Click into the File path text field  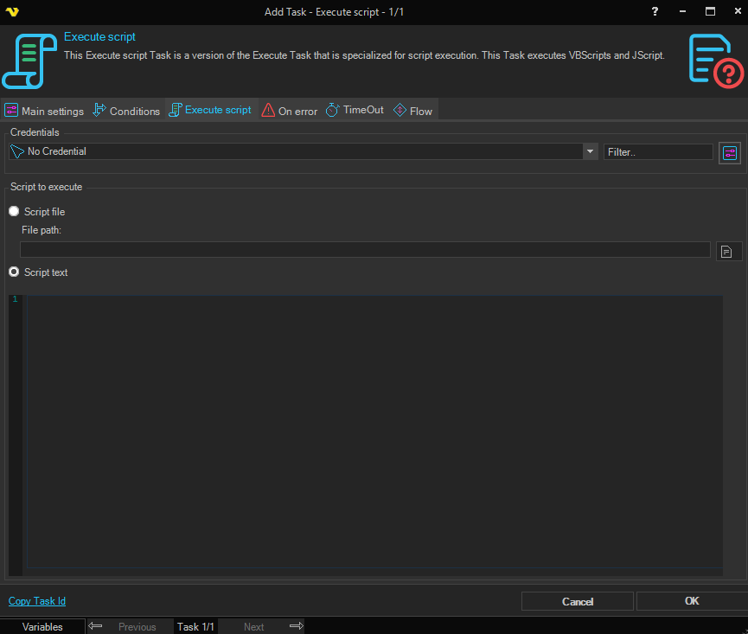tap(365, 249)
